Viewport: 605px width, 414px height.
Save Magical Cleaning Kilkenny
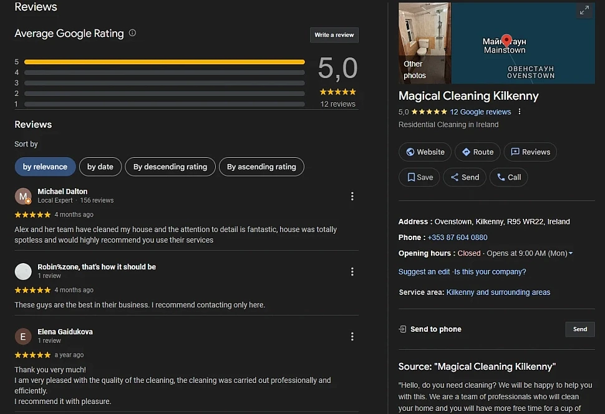click(419, 178)
